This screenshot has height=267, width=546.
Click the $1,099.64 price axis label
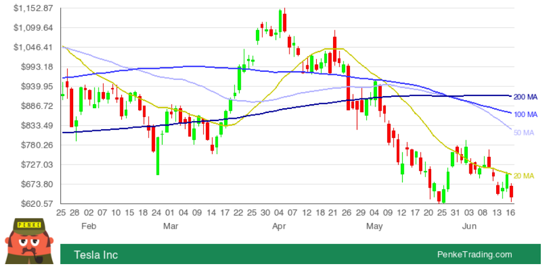point(32,27)
